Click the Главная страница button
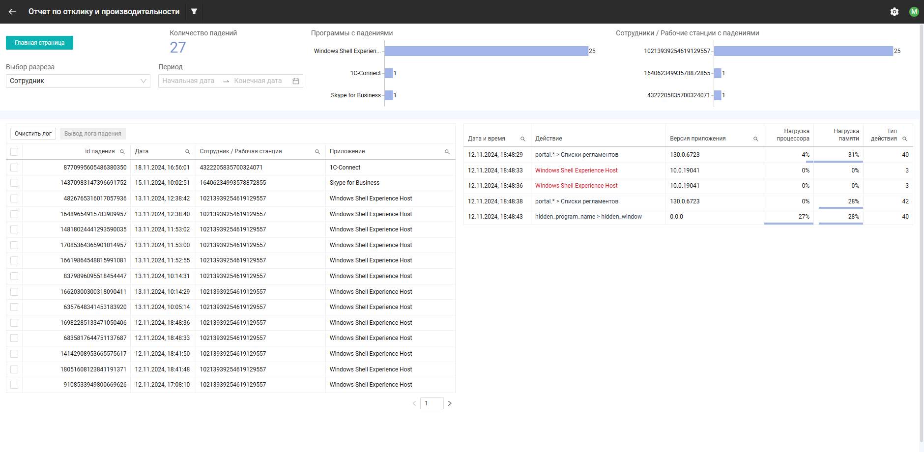Screen dimensions: 924x452 click(x=39, y=43)
